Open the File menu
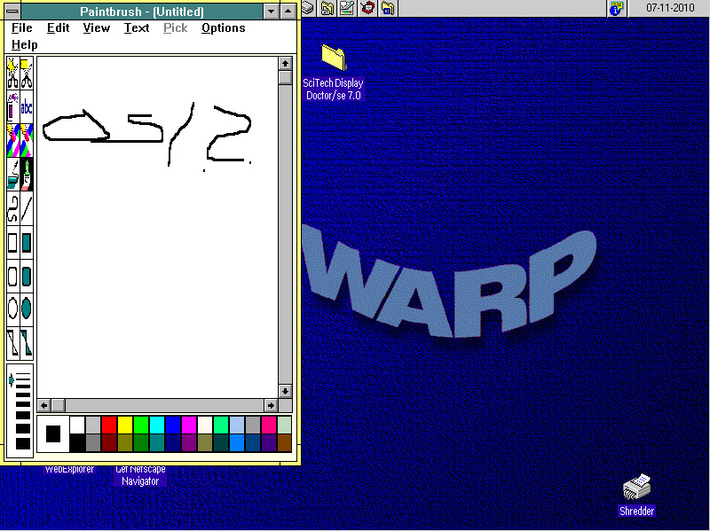710x531 pixels. (22, 27)
